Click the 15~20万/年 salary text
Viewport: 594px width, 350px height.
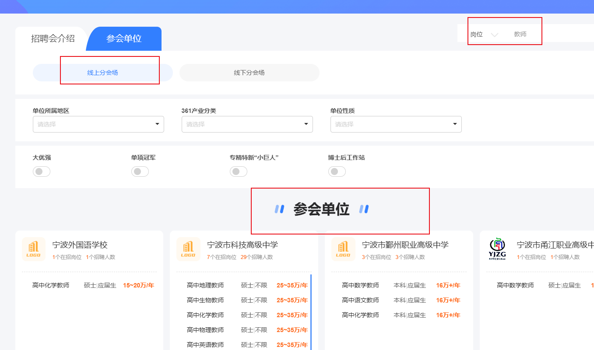(138, 285)
